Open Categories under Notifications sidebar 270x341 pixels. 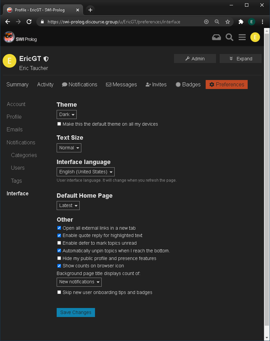[x=24, y=155]
